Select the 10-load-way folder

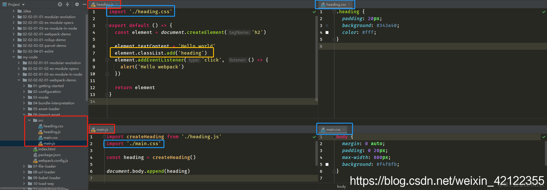click(x=43, y=183)
